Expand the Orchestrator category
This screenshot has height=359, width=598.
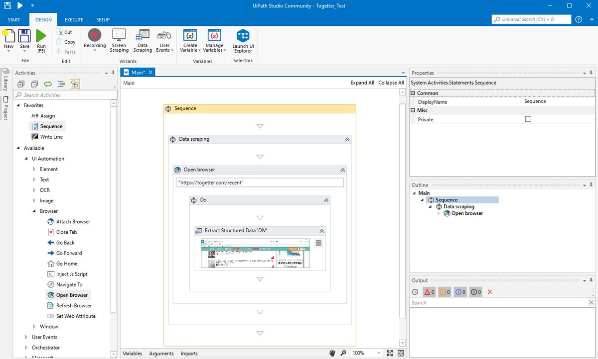27,348
